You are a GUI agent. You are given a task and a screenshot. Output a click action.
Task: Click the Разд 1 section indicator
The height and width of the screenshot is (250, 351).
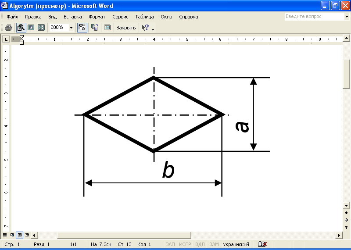pyautogui.click(x=42, y=244)
